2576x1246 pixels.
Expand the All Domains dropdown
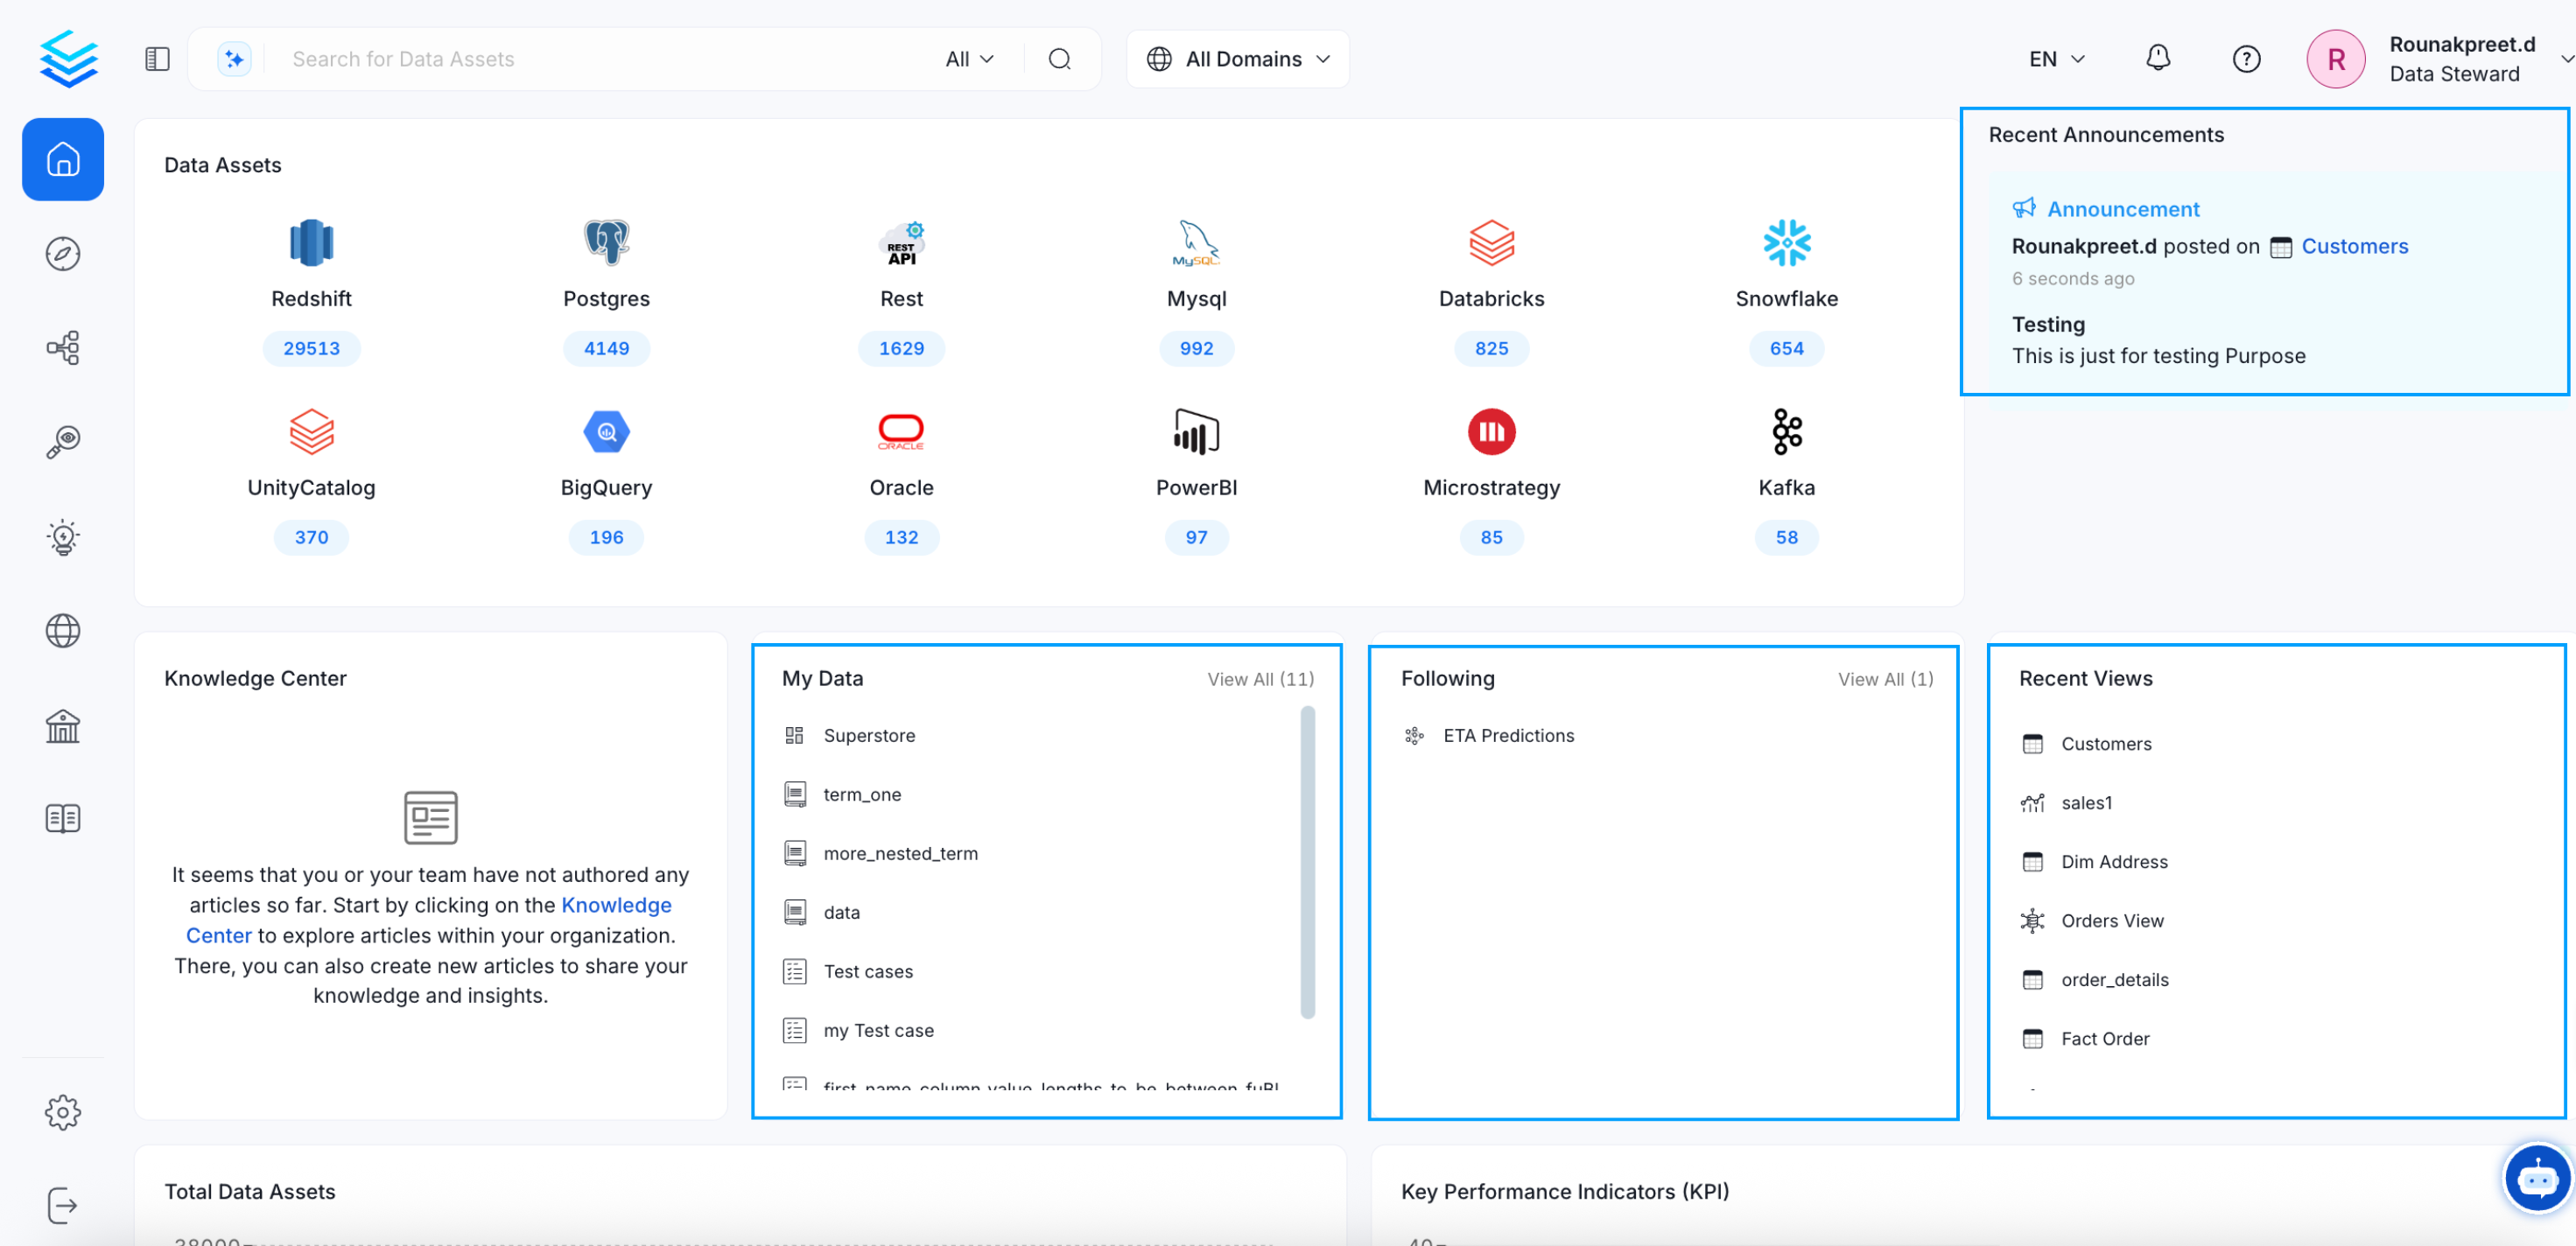[x=1237, y=59]
